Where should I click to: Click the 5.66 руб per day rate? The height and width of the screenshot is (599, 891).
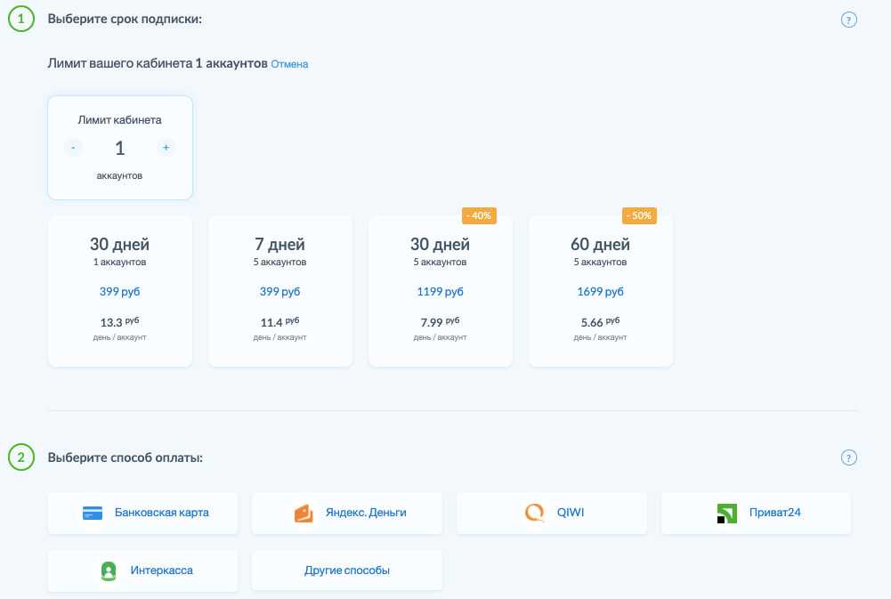point(601,322)
